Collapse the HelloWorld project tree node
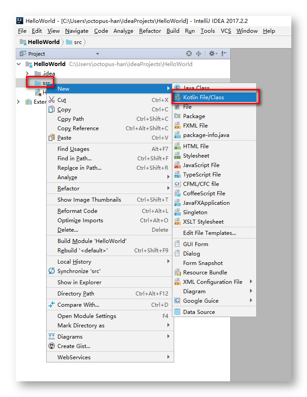The image size is (307, 397). tap(19, 64)
